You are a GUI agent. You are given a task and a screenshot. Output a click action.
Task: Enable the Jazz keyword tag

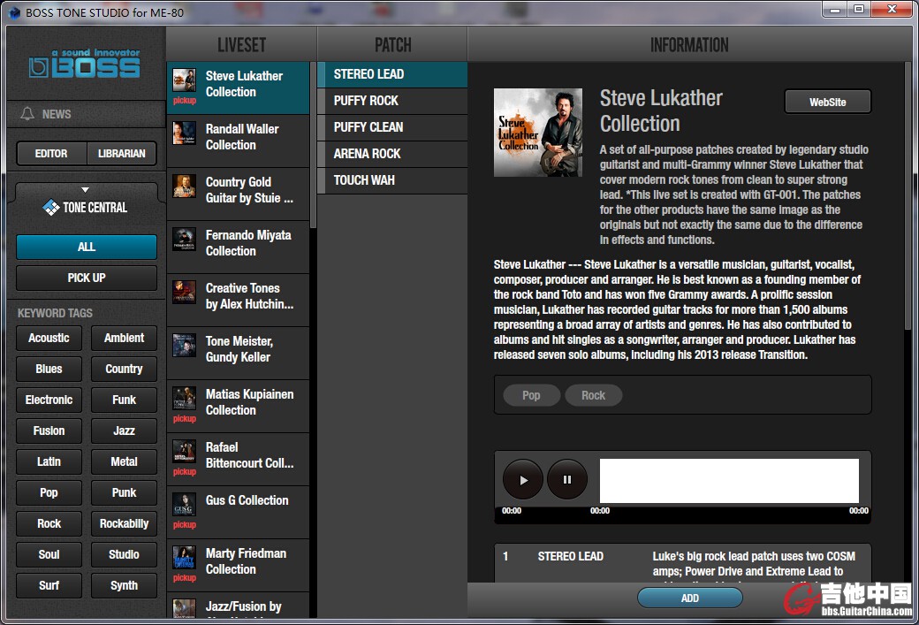click(124, 431)
